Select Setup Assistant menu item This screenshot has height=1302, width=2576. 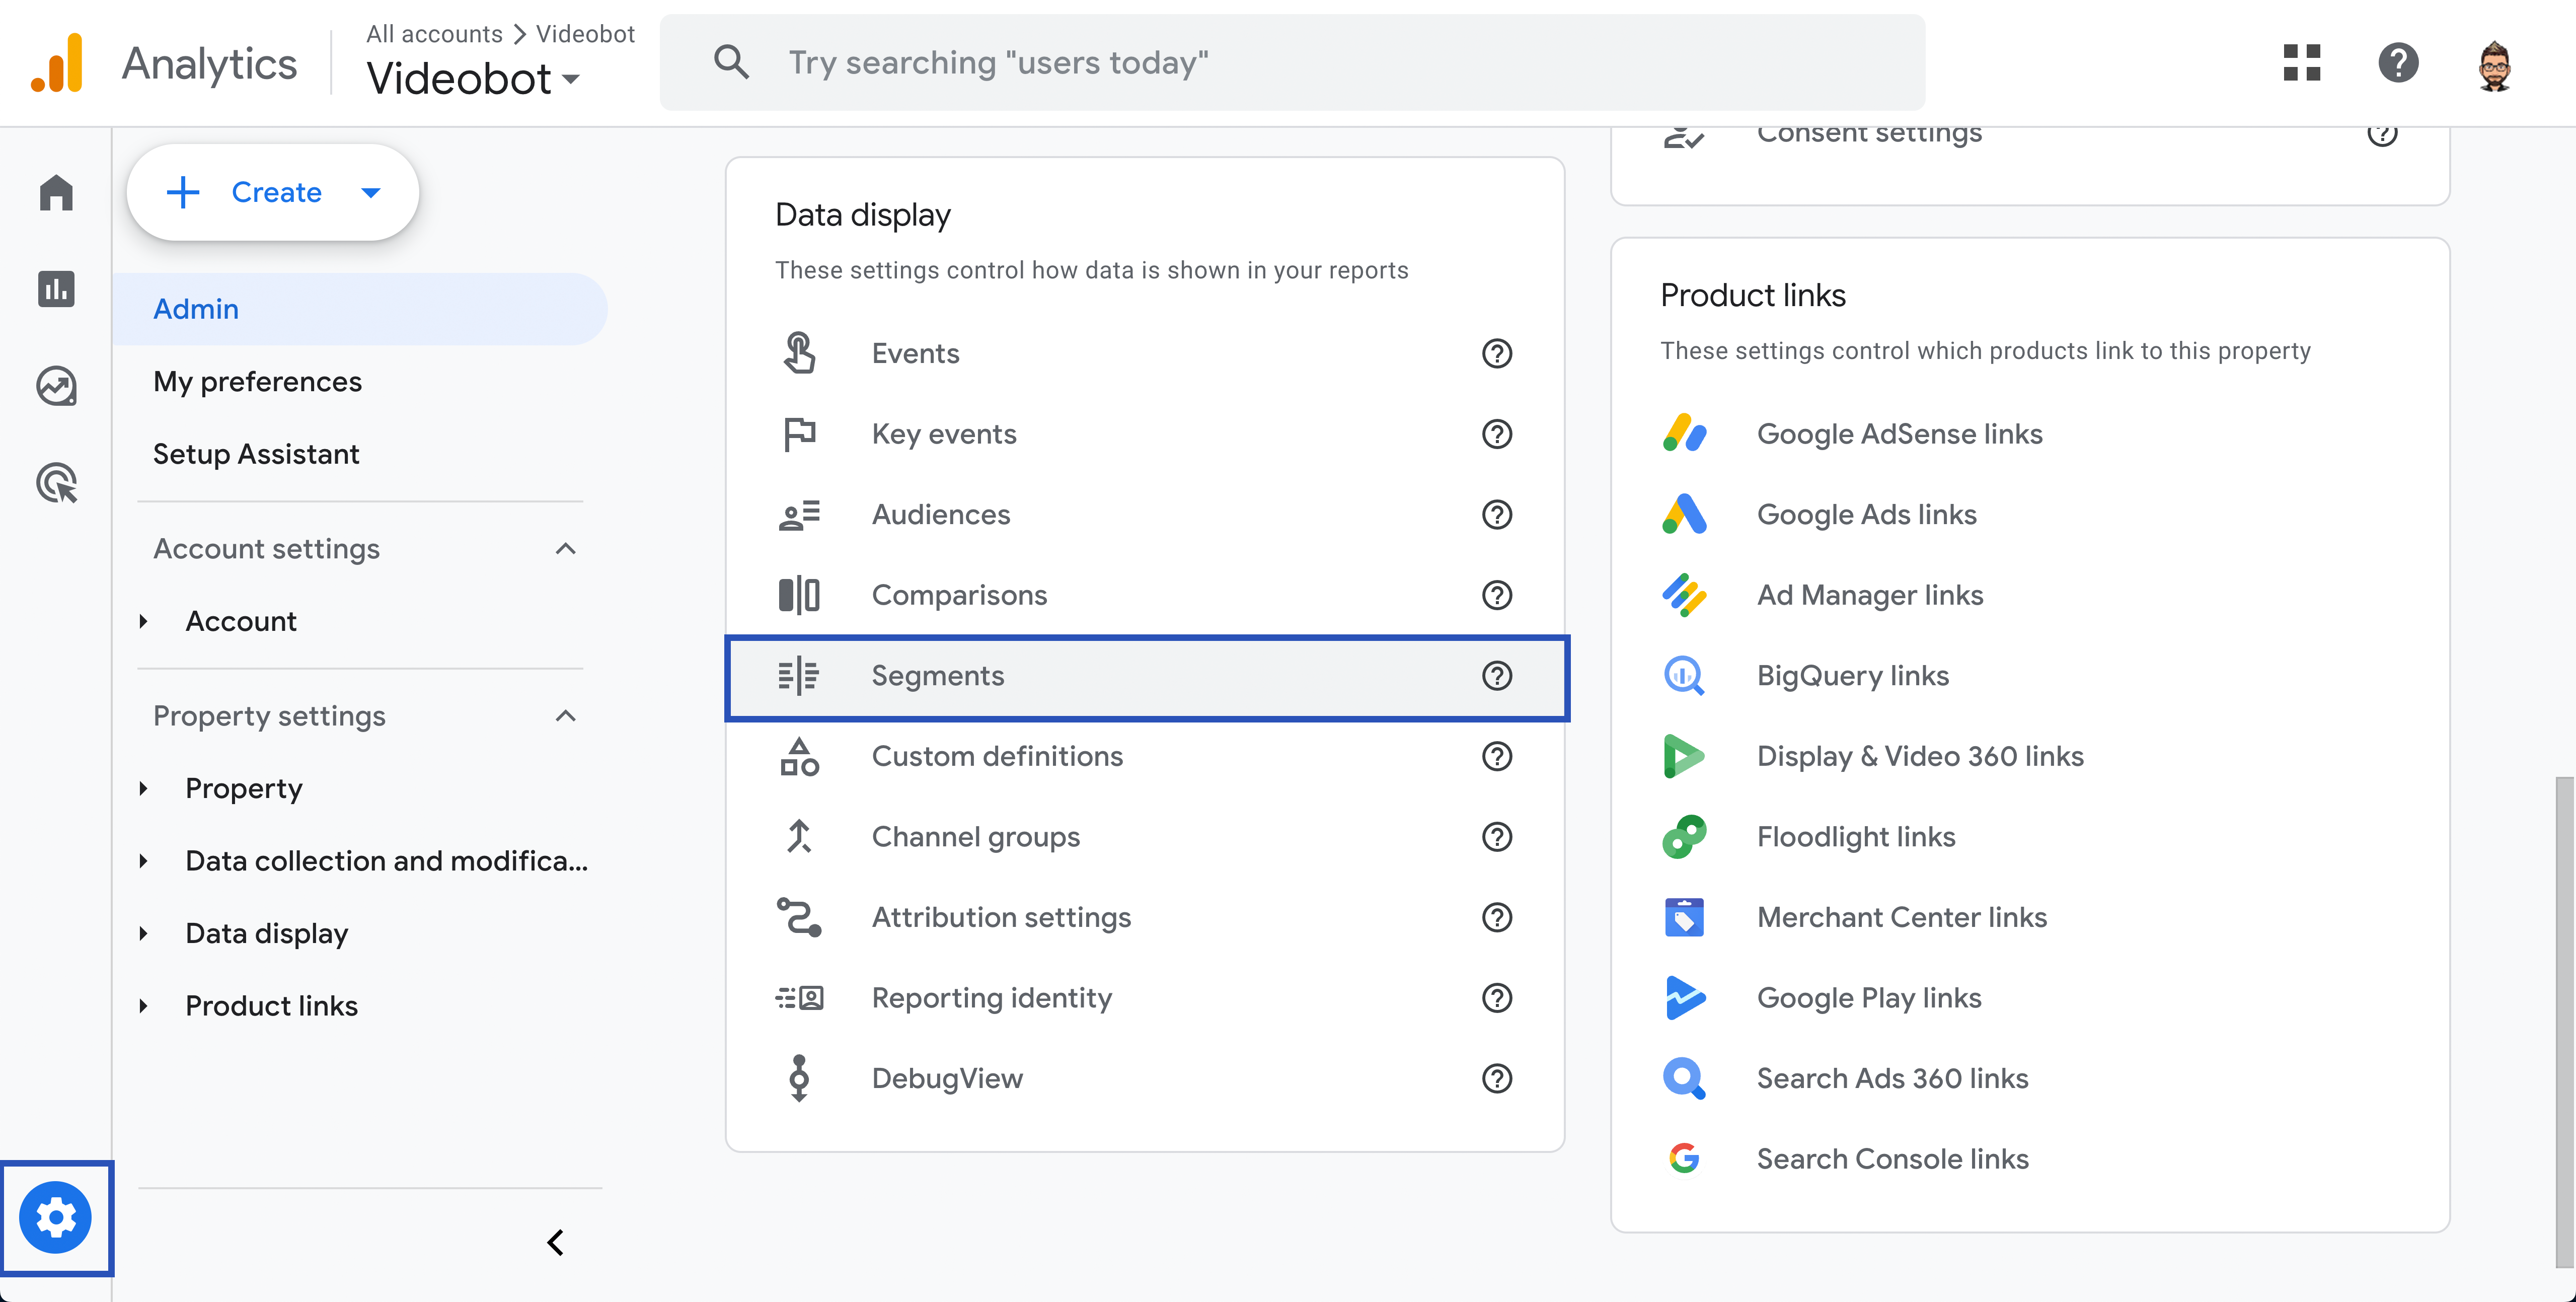[256, 454]
